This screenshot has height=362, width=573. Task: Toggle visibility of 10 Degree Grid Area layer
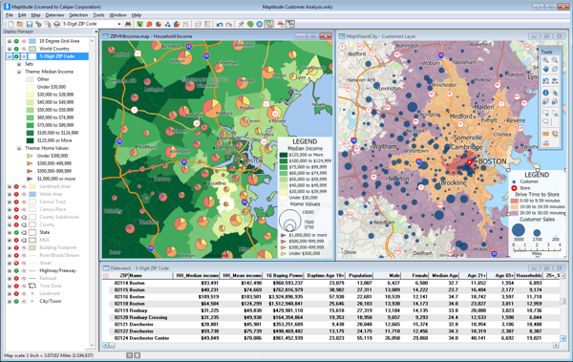click(x=16, y=41)
